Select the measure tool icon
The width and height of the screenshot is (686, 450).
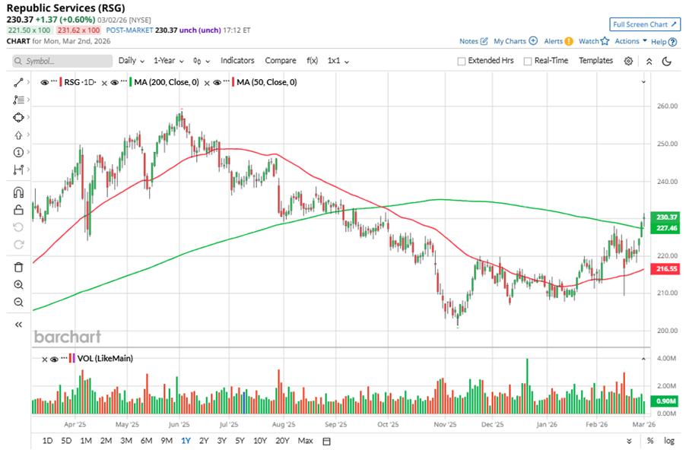[x=18, y=170]
